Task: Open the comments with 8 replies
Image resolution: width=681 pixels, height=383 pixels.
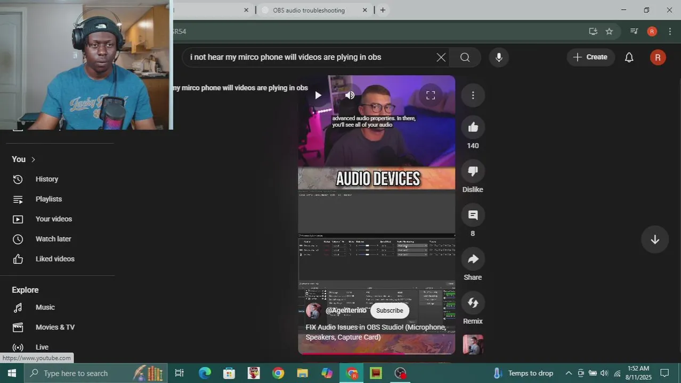Action: [x=473, y=215]
